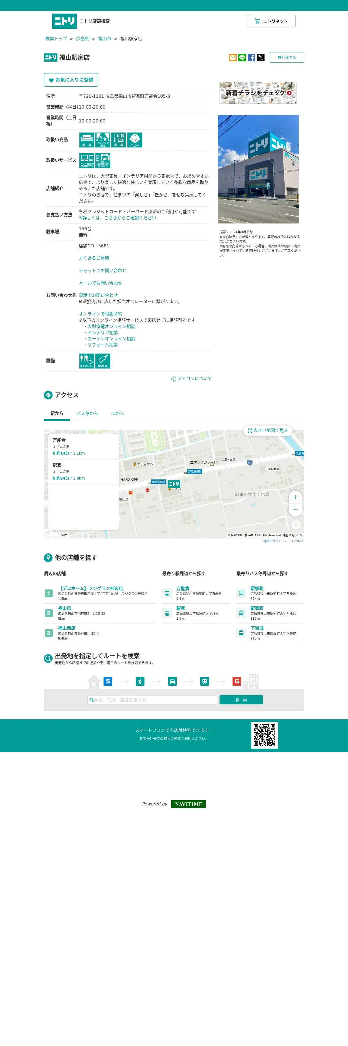
Task: Click the Nitori logo in the header
Action: [65, 21]
